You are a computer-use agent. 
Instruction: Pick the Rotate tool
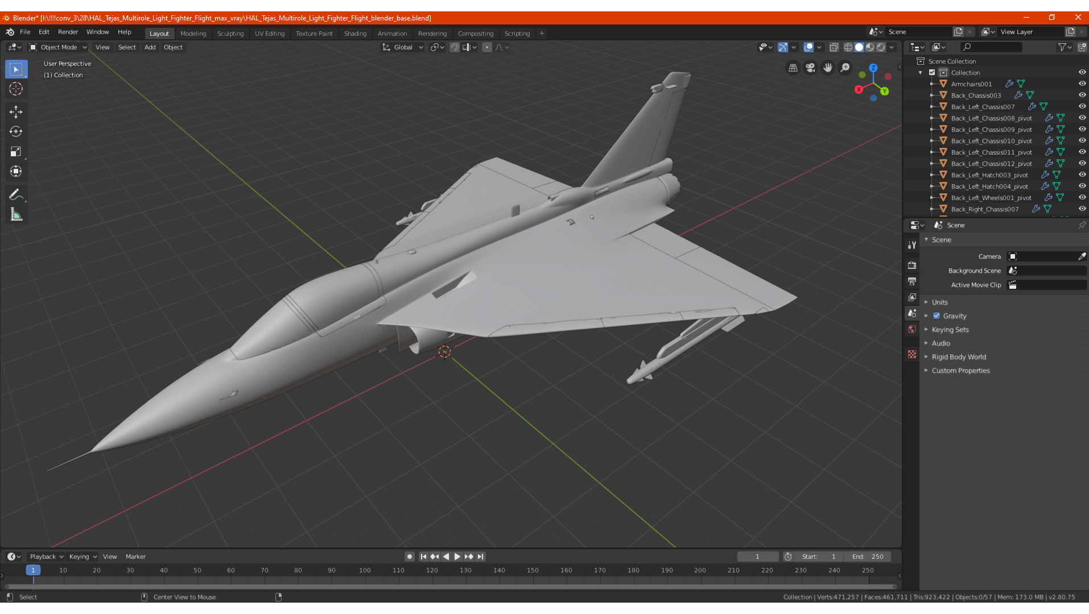tap(16, 131)
